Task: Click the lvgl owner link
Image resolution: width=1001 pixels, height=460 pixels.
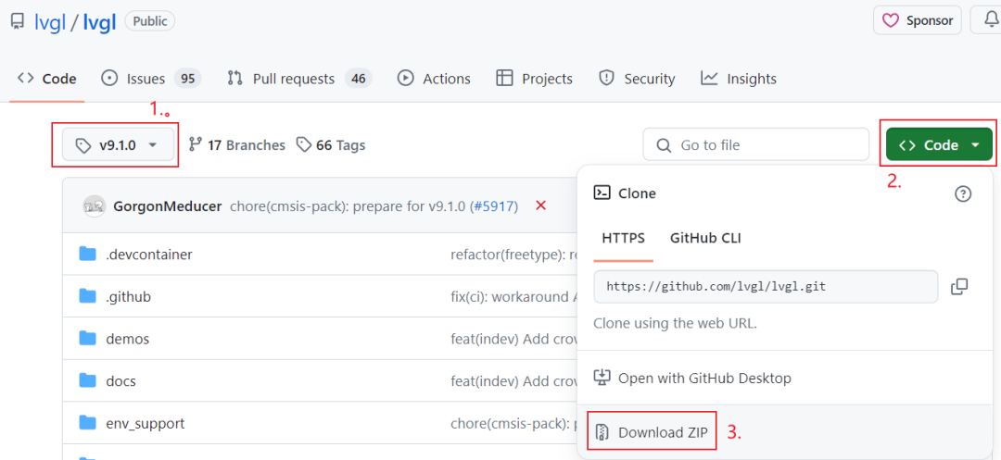Action: point(49,21)
